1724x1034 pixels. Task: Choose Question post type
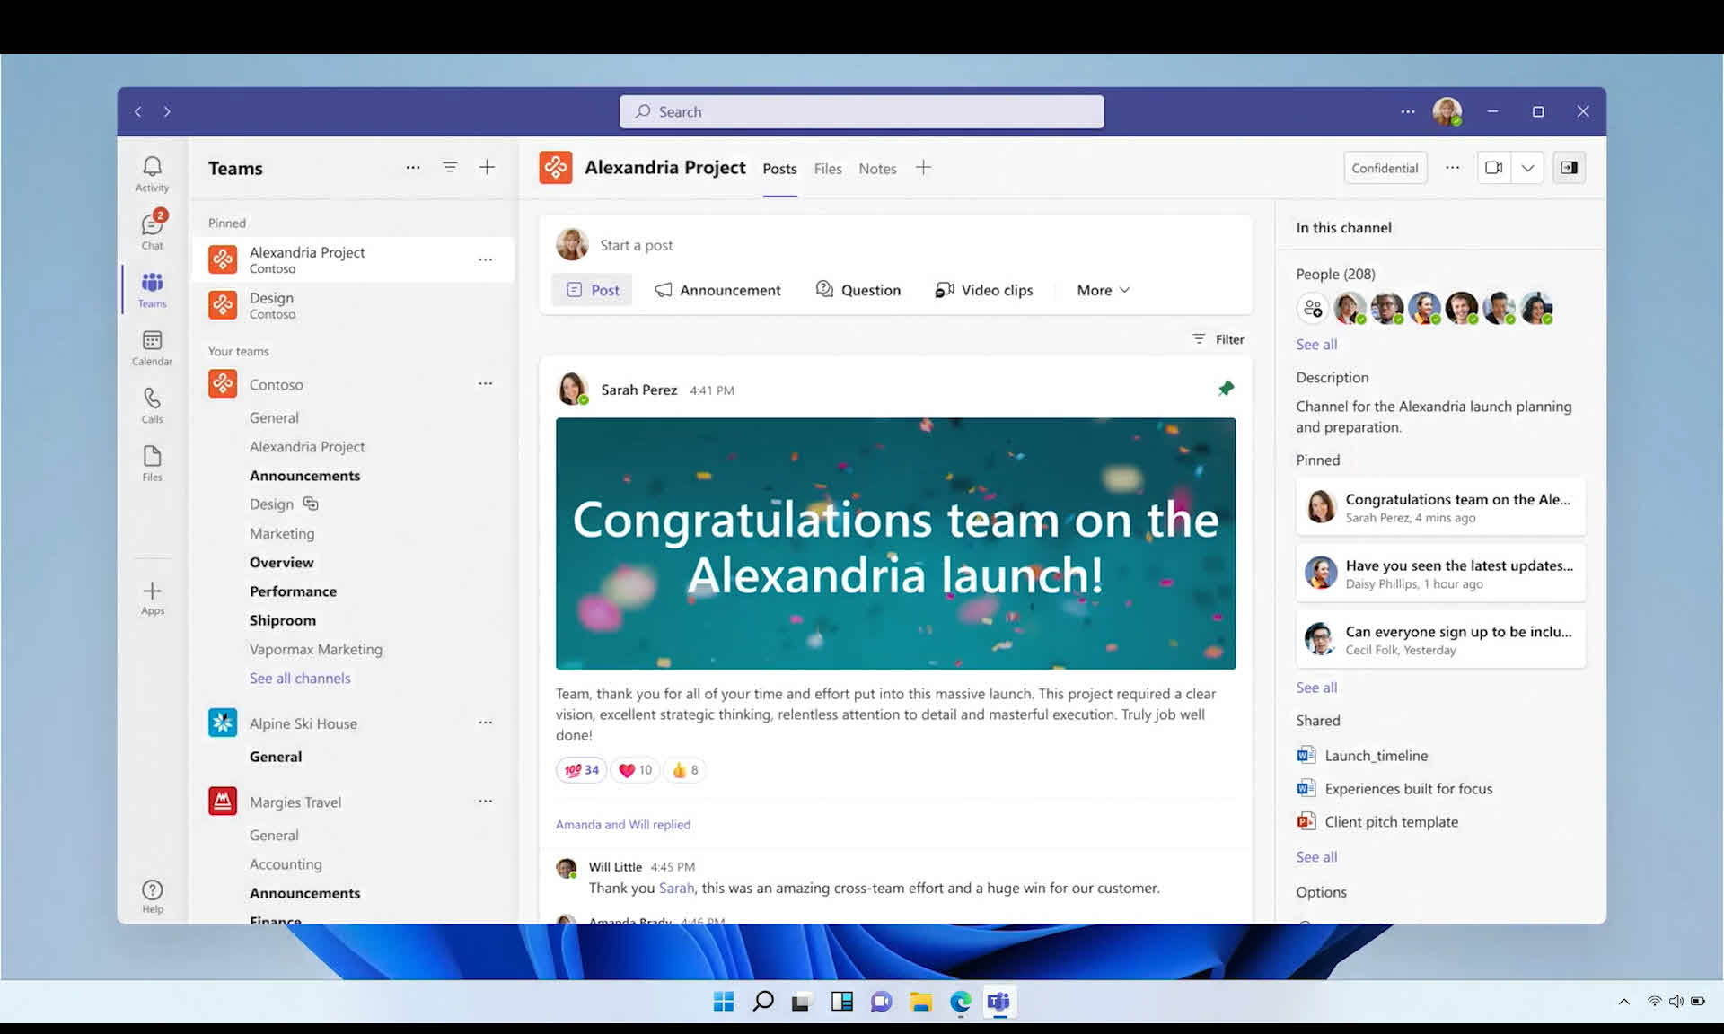[858, 290]
